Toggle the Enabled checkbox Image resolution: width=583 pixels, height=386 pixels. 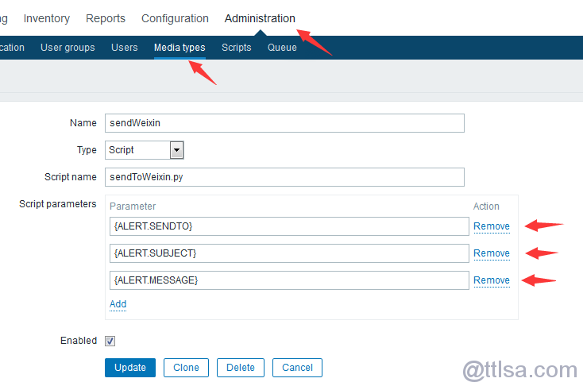pos(110,341)
